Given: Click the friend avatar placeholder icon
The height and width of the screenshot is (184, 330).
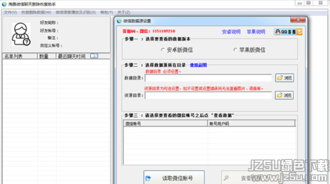Looking at the screenshot, I should point(21,34).
